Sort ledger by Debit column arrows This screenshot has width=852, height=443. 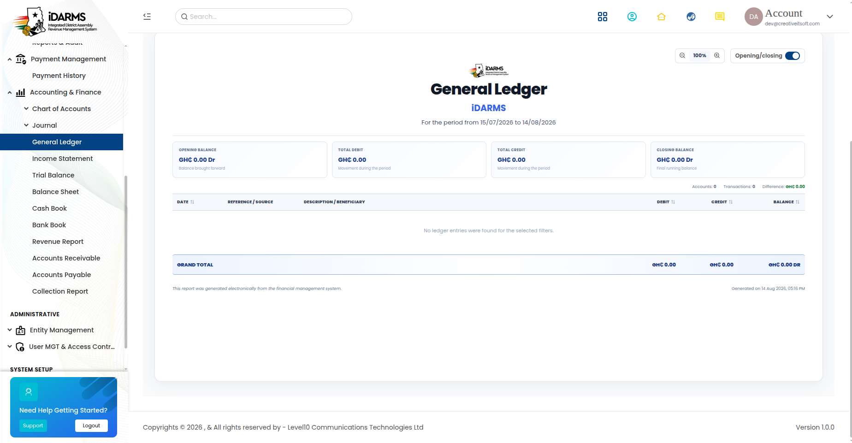point(673,202)
